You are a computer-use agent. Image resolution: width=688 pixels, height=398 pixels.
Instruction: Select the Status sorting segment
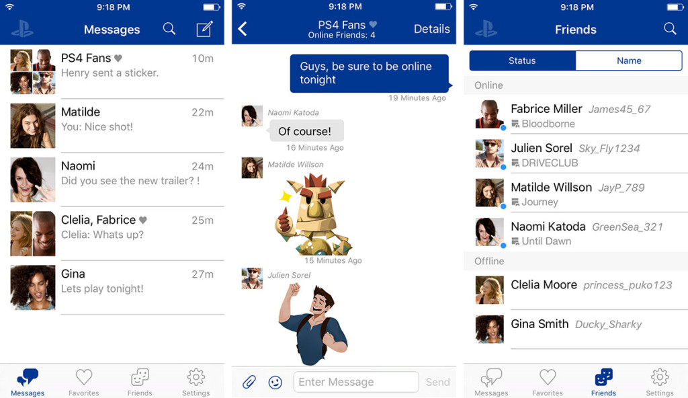coord(522,61)
